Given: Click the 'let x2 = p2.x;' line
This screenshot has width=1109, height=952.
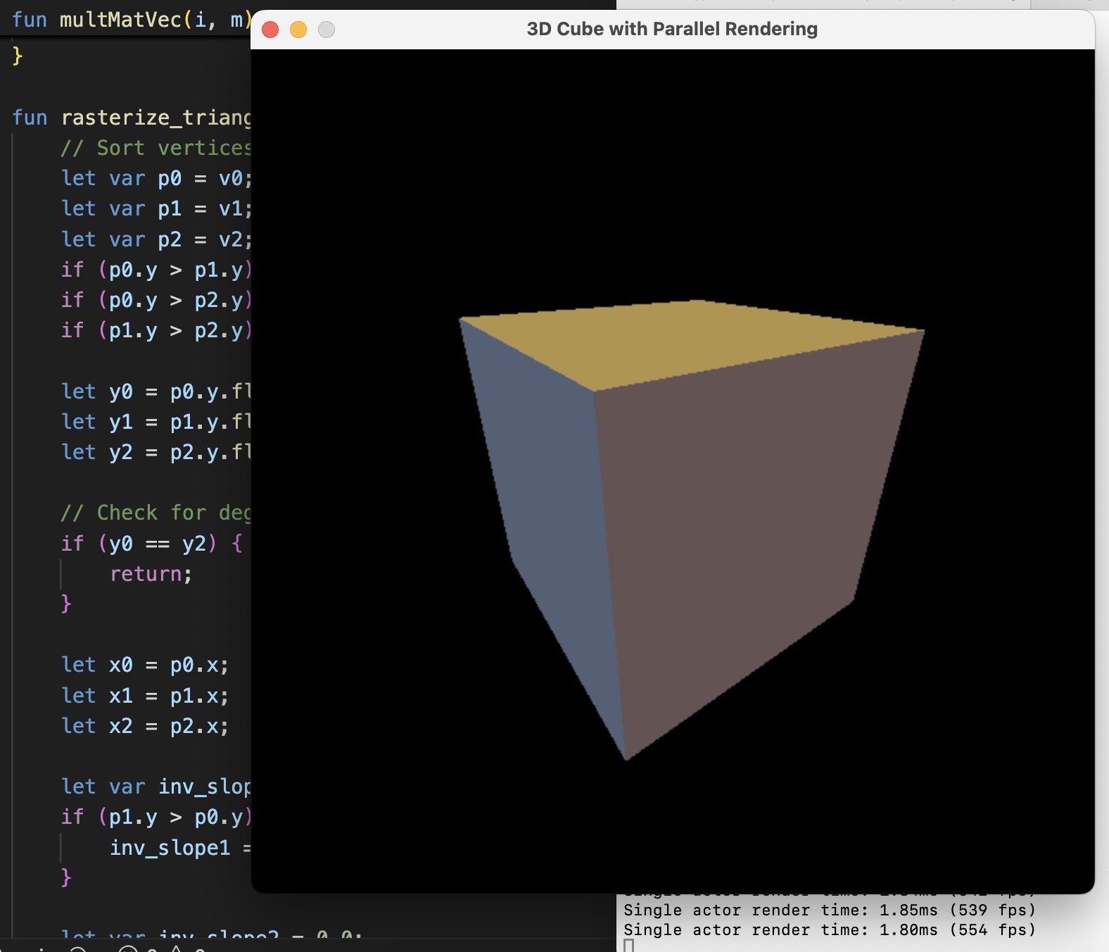Looking at the screenshot, I should [x=144, y=726].
